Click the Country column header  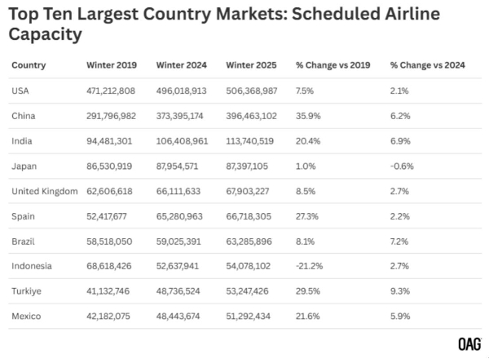pyautogui.click(x=29, y=65)
